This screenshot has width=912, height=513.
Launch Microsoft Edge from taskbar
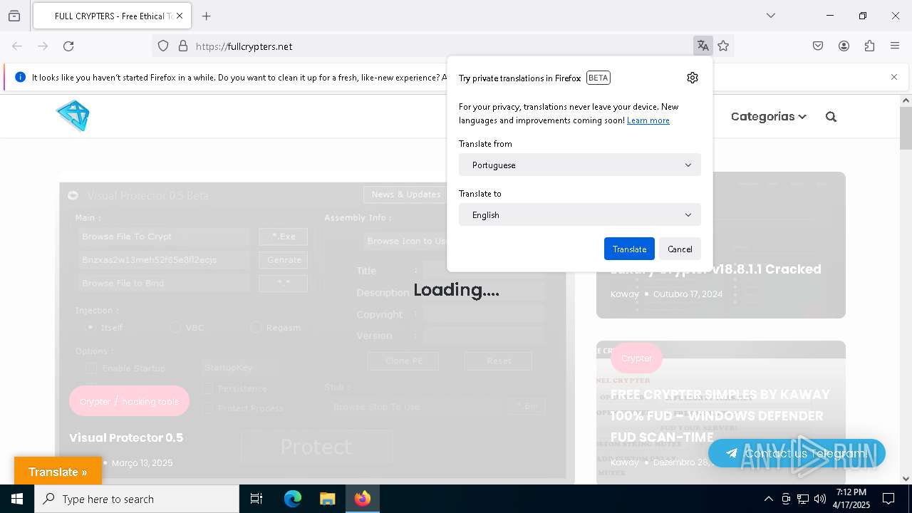pos(293,499)
